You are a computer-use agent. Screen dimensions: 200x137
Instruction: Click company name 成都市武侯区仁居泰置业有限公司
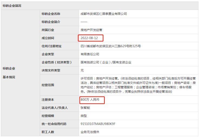104,14
